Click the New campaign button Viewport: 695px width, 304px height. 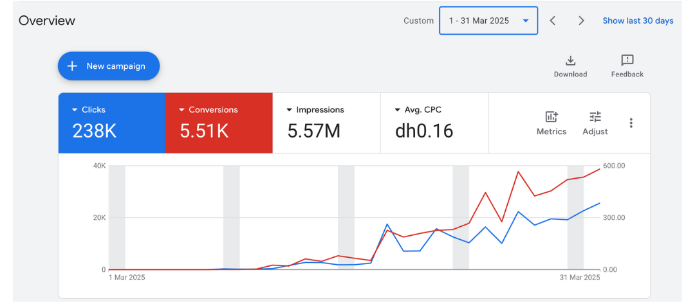coord(109,66)
